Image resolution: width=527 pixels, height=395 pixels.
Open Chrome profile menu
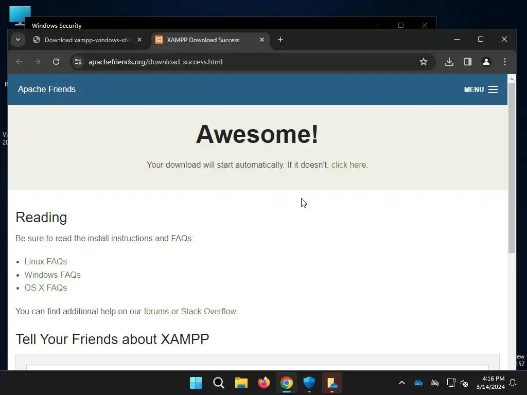pos(486,62)
